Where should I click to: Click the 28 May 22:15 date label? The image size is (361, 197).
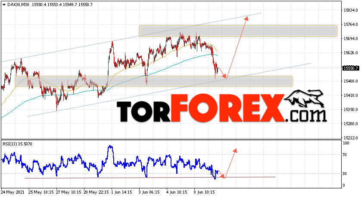point(96,192)
